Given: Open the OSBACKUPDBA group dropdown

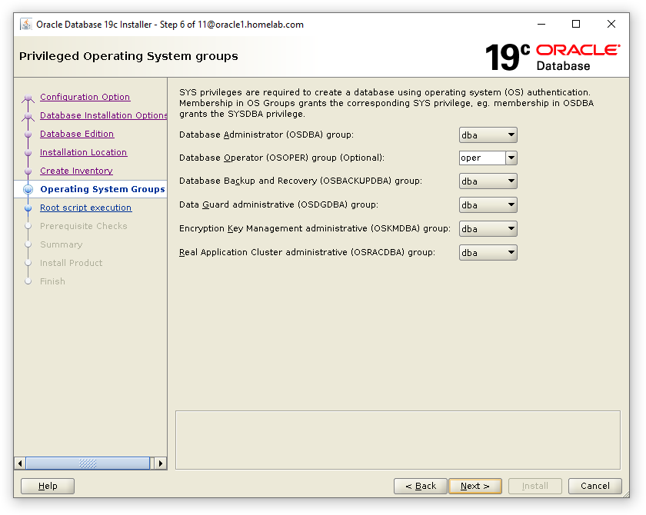Looking at the screenshot, I should pyautogui.click(x=488, y=181).
